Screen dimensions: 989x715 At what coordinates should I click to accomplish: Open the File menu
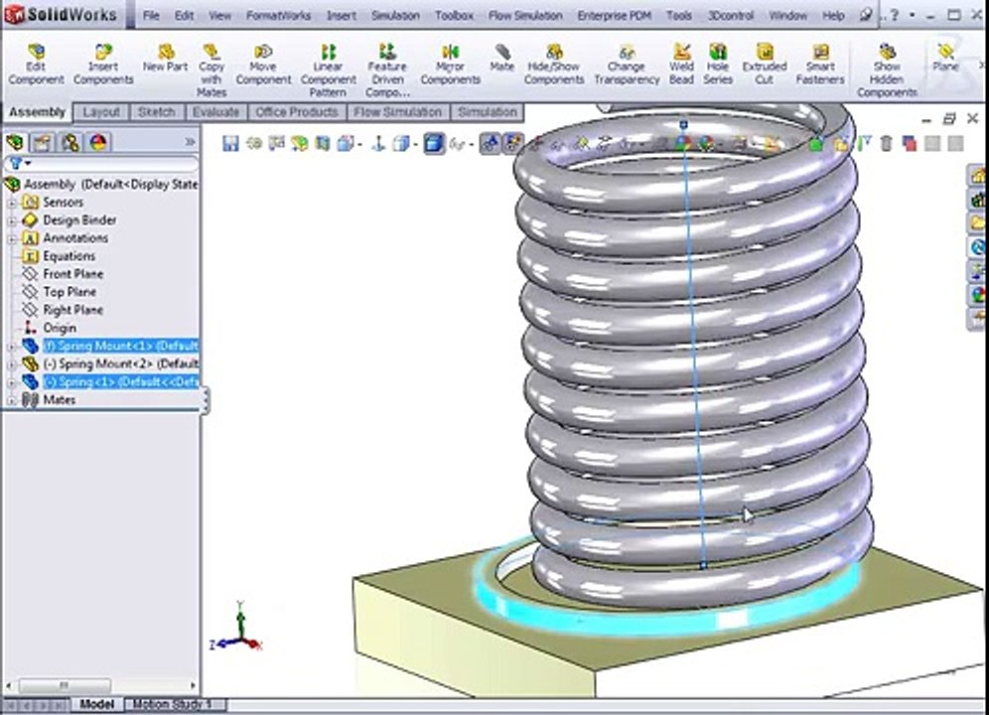tap(151, 15)
